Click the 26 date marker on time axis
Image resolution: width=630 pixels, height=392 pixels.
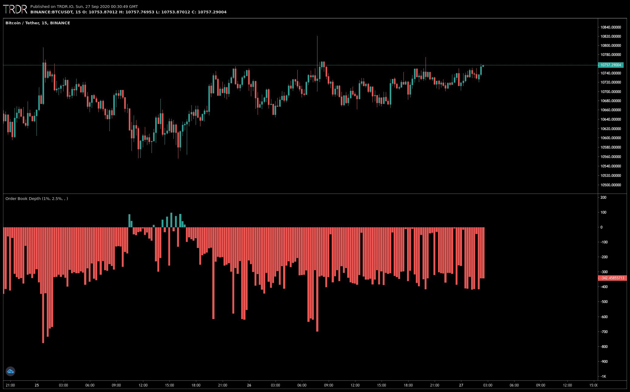[249, 385]
